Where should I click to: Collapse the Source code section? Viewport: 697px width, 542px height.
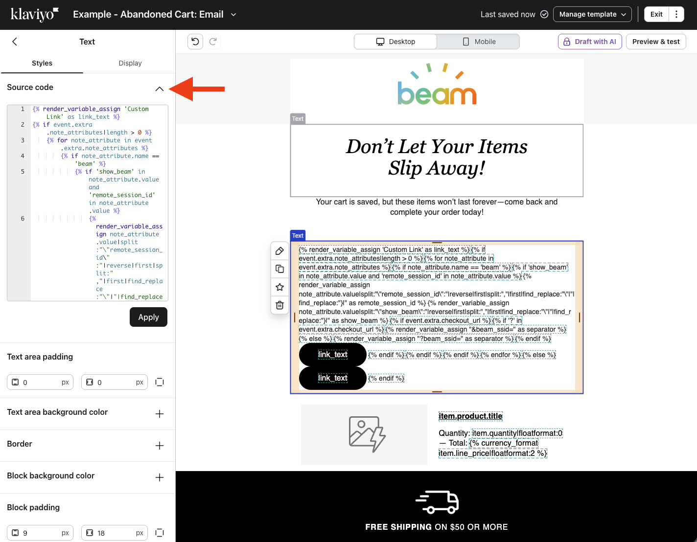[160, 89]
